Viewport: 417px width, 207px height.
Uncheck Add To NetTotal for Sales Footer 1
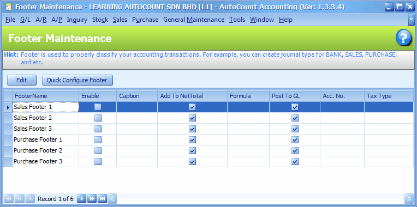[x=192, y=107]
